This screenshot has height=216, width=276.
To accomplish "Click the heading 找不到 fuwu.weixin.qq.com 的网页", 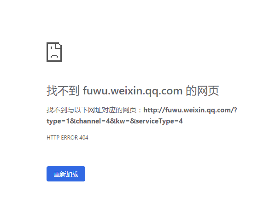I will [133, 91].
